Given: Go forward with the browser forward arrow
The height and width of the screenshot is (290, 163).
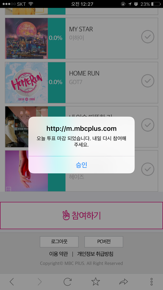Looking at the screenshot, I should [x=39, y=282].
